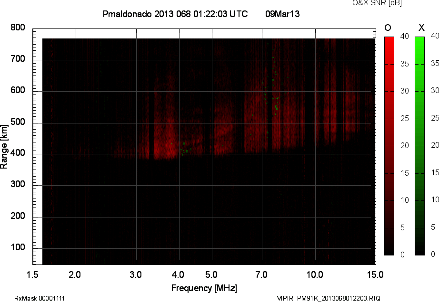Click the 3.0 MHz frequency tick label
The height and width of the screenshot is (302, 439).
click(136, 274)
